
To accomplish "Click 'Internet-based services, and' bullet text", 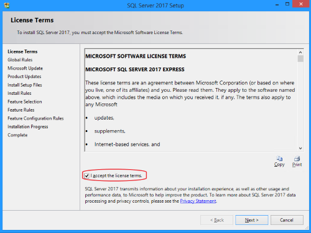I will point(127,144).
